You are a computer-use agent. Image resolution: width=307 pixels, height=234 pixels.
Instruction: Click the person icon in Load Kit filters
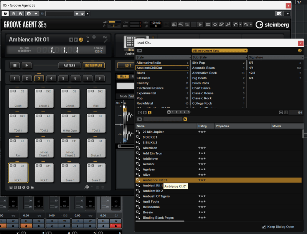click(145, 112)
